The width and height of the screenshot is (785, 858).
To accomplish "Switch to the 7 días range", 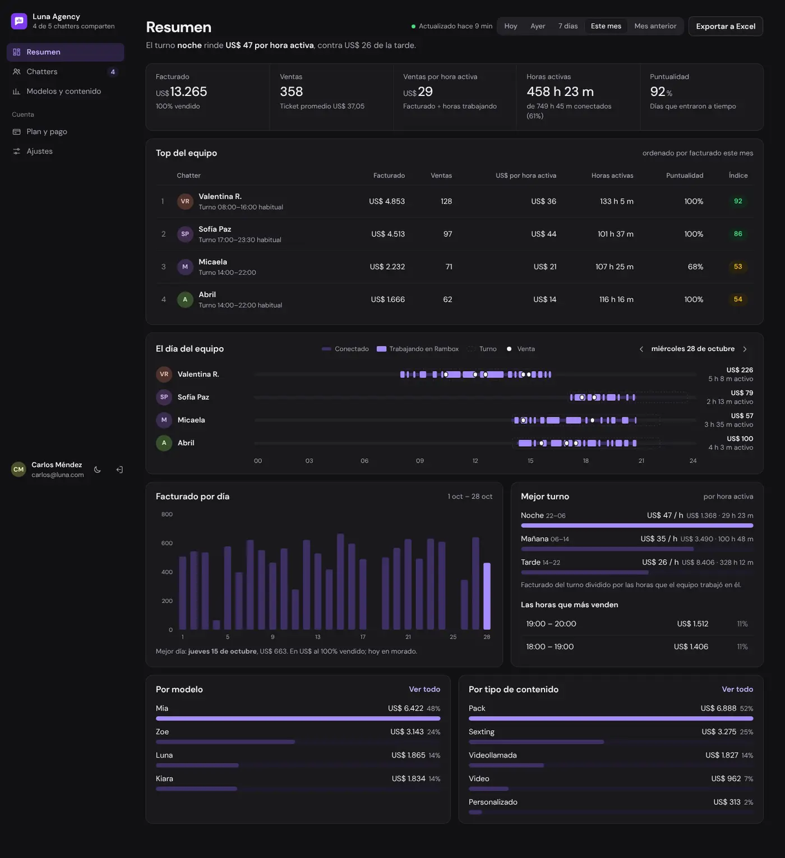I will [x=568, y=26].
